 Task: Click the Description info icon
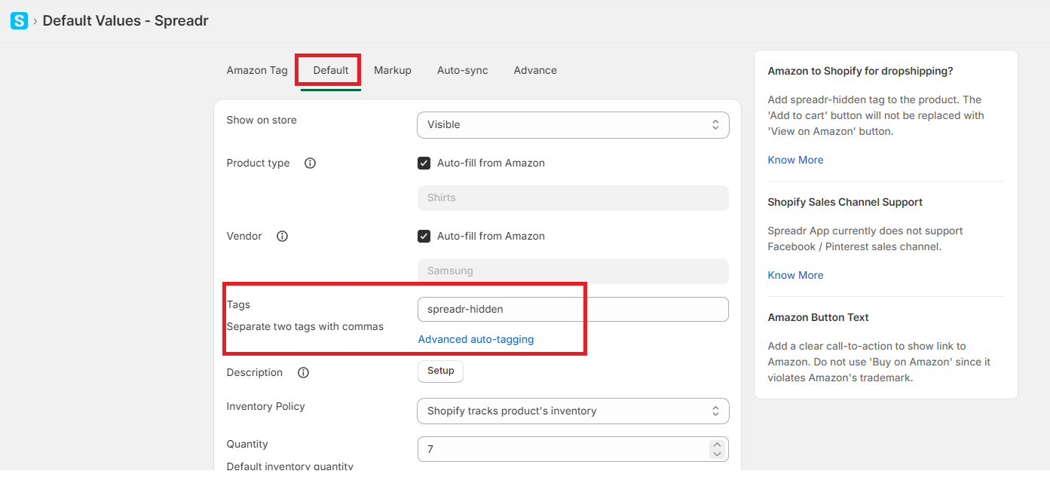tap(303, 372)
